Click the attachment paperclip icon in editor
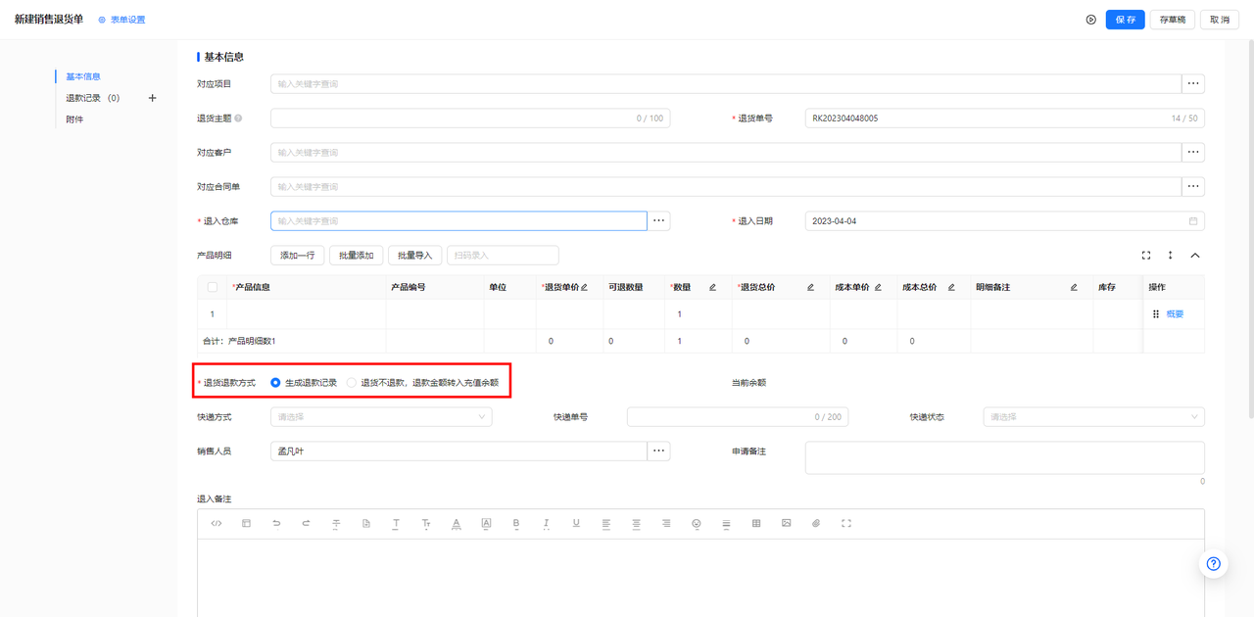Image resolution: width=1254 pixels, height=617 pixels. coord(816,524)
